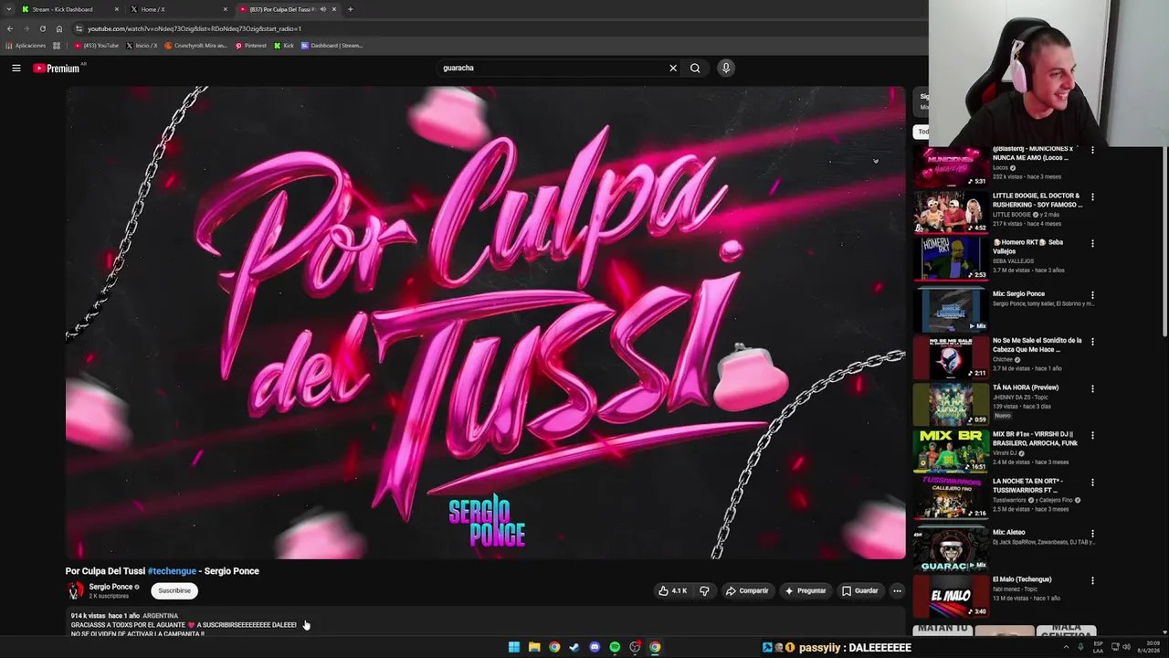Open options for Mix: Aleteo

[x=1092, y=534]
